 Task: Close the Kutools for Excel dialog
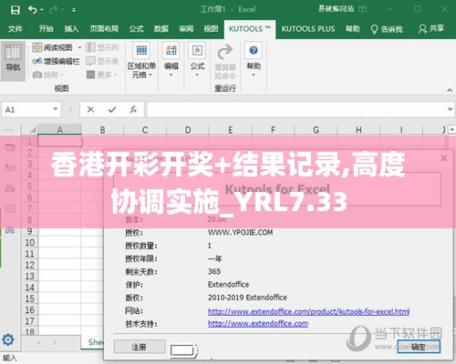coord(444,157)
